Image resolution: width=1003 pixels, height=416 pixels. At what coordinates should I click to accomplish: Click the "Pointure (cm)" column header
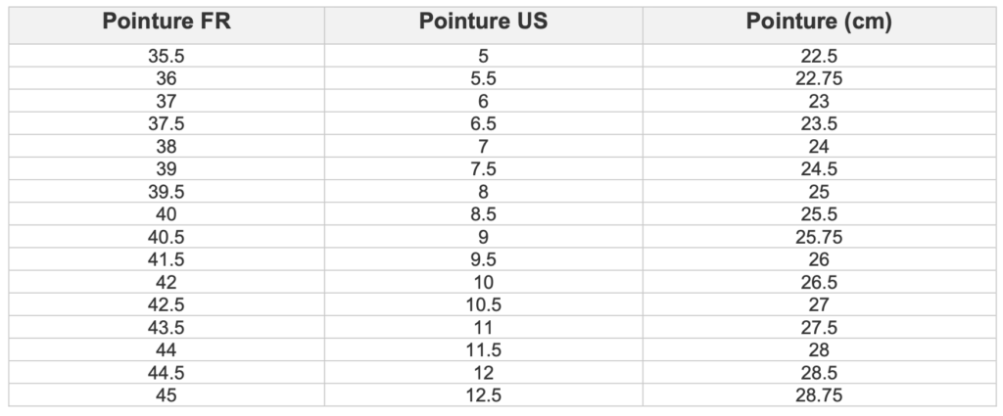click(819, 23)
